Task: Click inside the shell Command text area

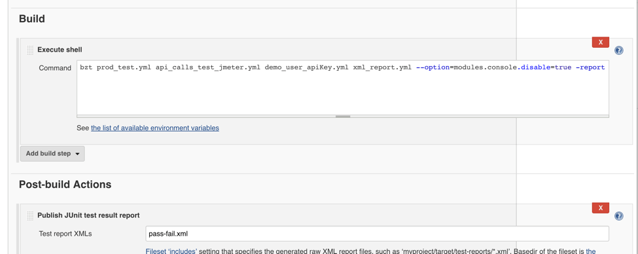Action: 343,88
